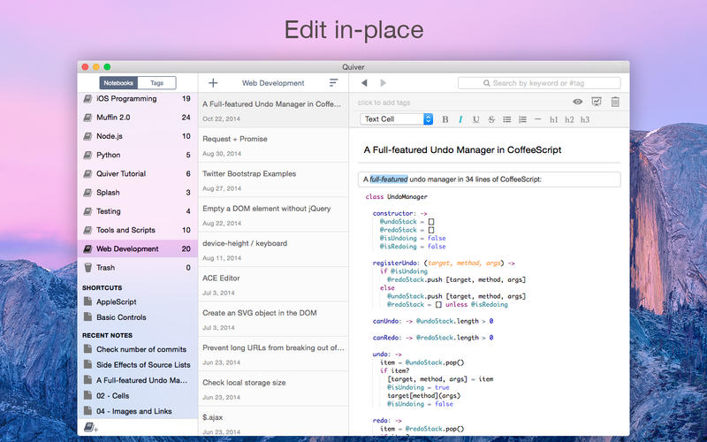
Task: Insert a numbered list
Action: [x=521, y=119]
